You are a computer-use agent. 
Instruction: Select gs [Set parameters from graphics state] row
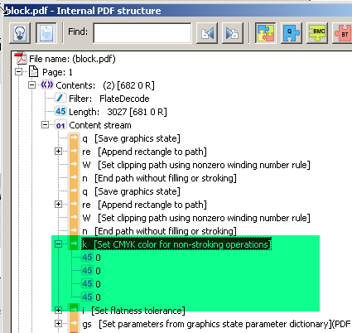(x=217, y=324)
